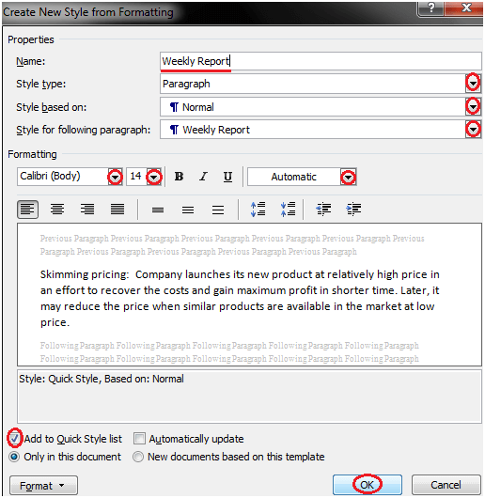Select Justify alignment icon
The image size is (485, 498).
click(117, 210)
